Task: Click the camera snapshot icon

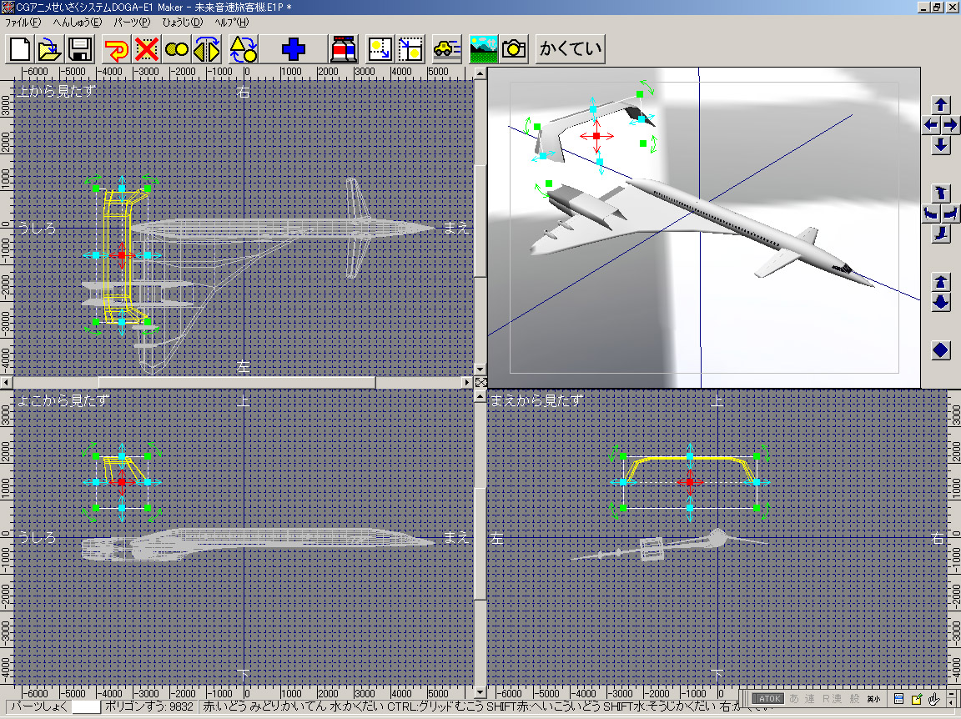Action: (x=514, y=49)
